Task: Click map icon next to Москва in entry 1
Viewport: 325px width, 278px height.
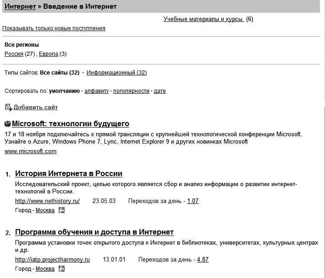Action: coord(61,210)
